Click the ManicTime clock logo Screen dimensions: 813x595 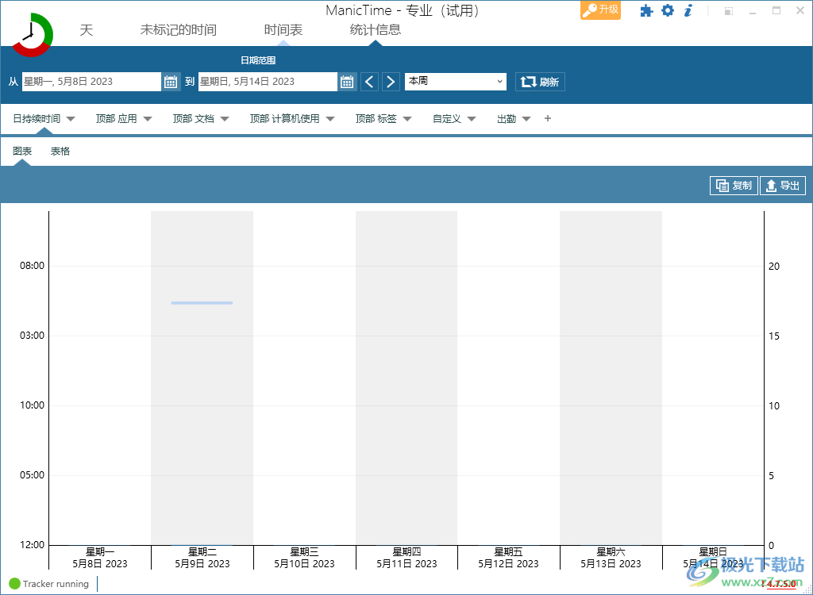32,35
